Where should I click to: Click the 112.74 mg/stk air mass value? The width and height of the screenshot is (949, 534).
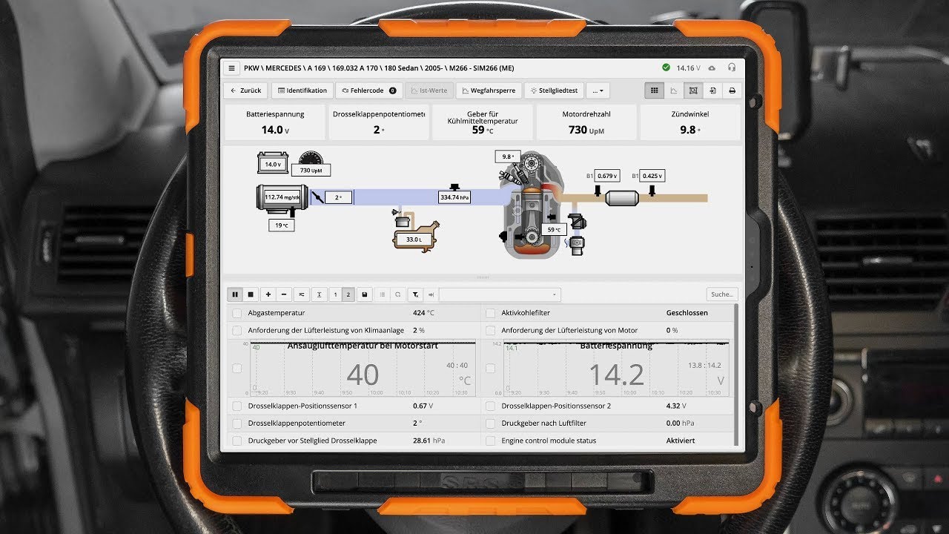[283, 197]
